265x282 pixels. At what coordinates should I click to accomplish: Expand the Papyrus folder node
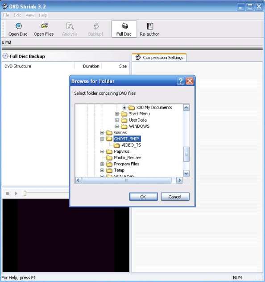102,152
